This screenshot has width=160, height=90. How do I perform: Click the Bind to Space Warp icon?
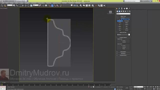coord(5,5)
